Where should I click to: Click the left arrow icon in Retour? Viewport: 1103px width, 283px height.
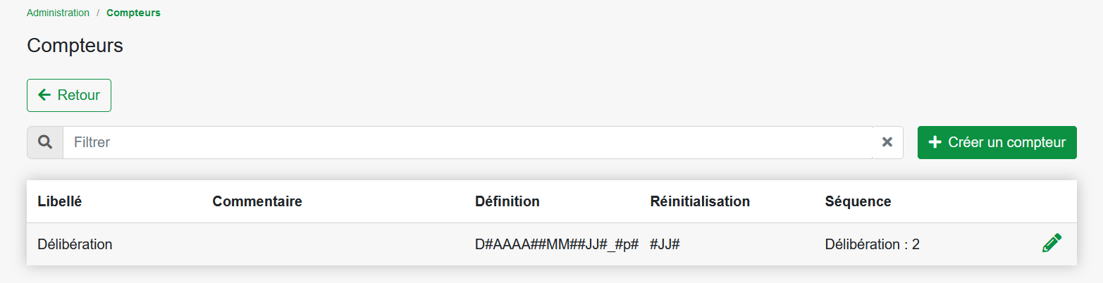(x=44, y=95)
